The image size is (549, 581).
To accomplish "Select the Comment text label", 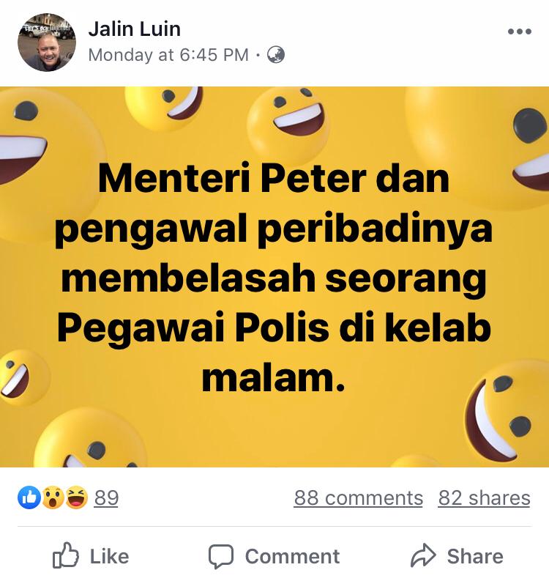I will click(x=293, y=557).
